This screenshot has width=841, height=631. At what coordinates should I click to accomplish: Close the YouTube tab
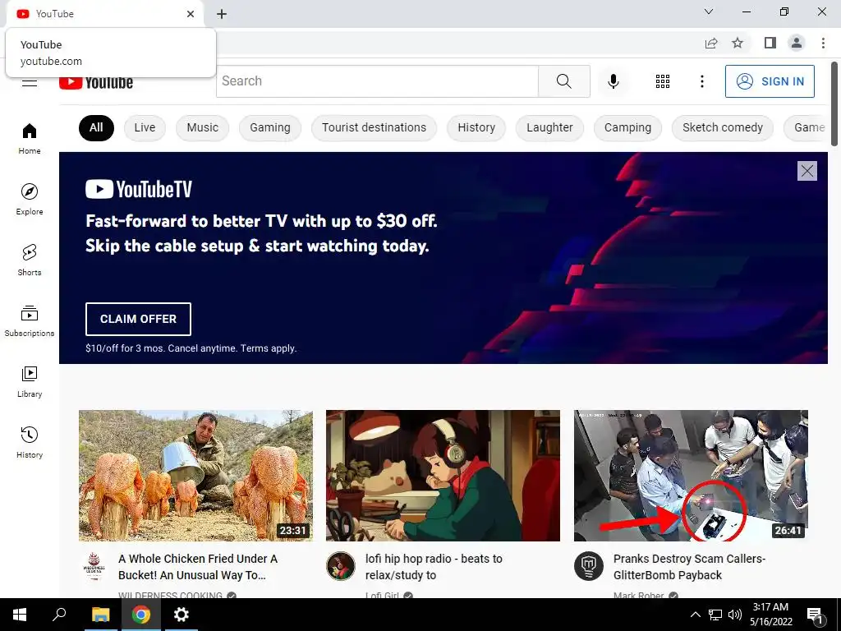[191, 14]
